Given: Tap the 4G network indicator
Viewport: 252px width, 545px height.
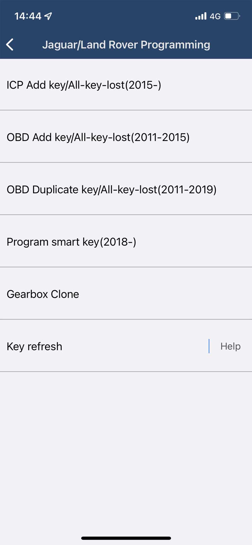Looking at the screenshot, I should click(x=215, y=16).
